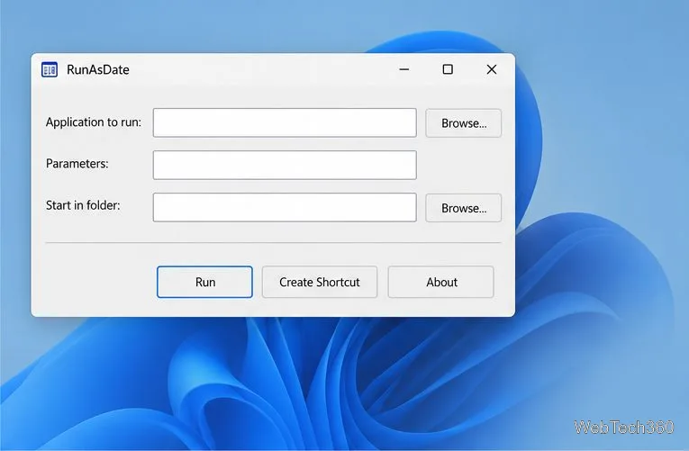Select the 'Application to run:' label
689x451 pixels.
(94, 122)
